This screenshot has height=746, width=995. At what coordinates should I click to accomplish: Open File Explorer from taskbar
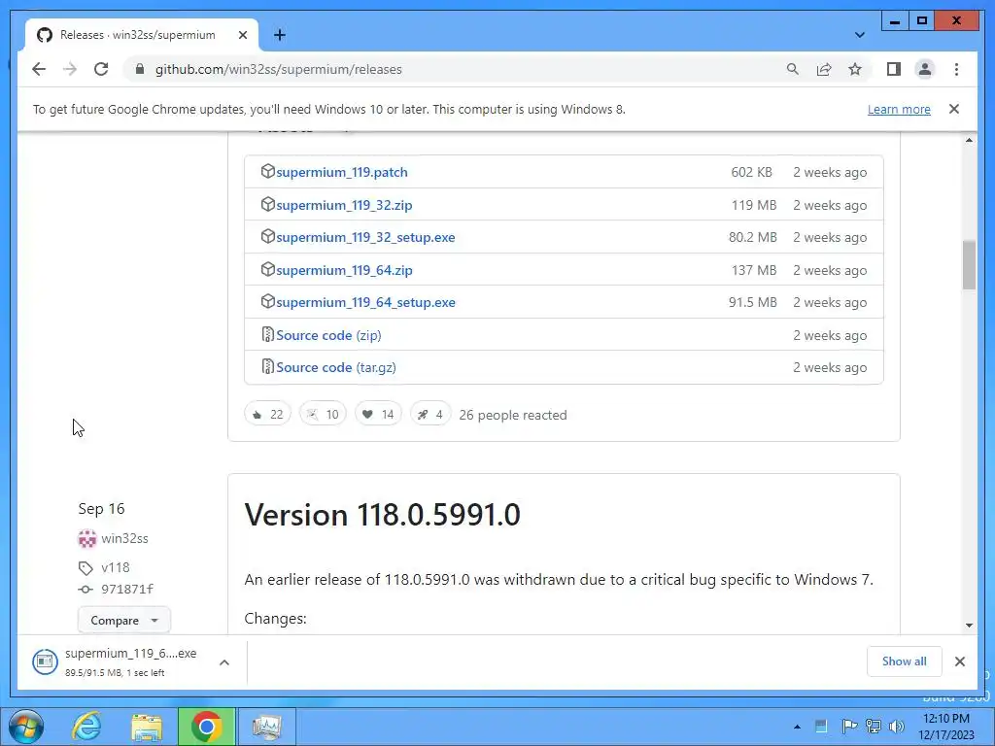point(147,727)
